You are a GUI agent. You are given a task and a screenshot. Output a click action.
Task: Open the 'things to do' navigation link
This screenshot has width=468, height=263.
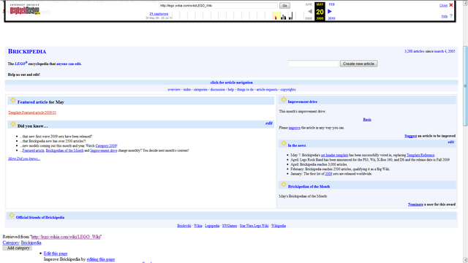pos(245,89)
